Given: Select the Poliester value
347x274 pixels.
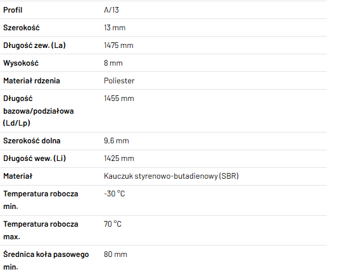Looking at the screenshot, I should (119, 81).
